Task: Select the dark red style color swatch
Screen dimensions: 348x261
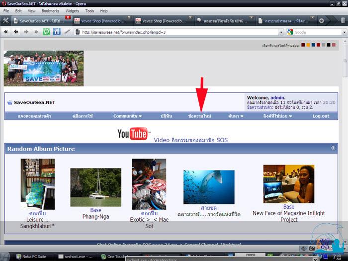Action: 304,45
